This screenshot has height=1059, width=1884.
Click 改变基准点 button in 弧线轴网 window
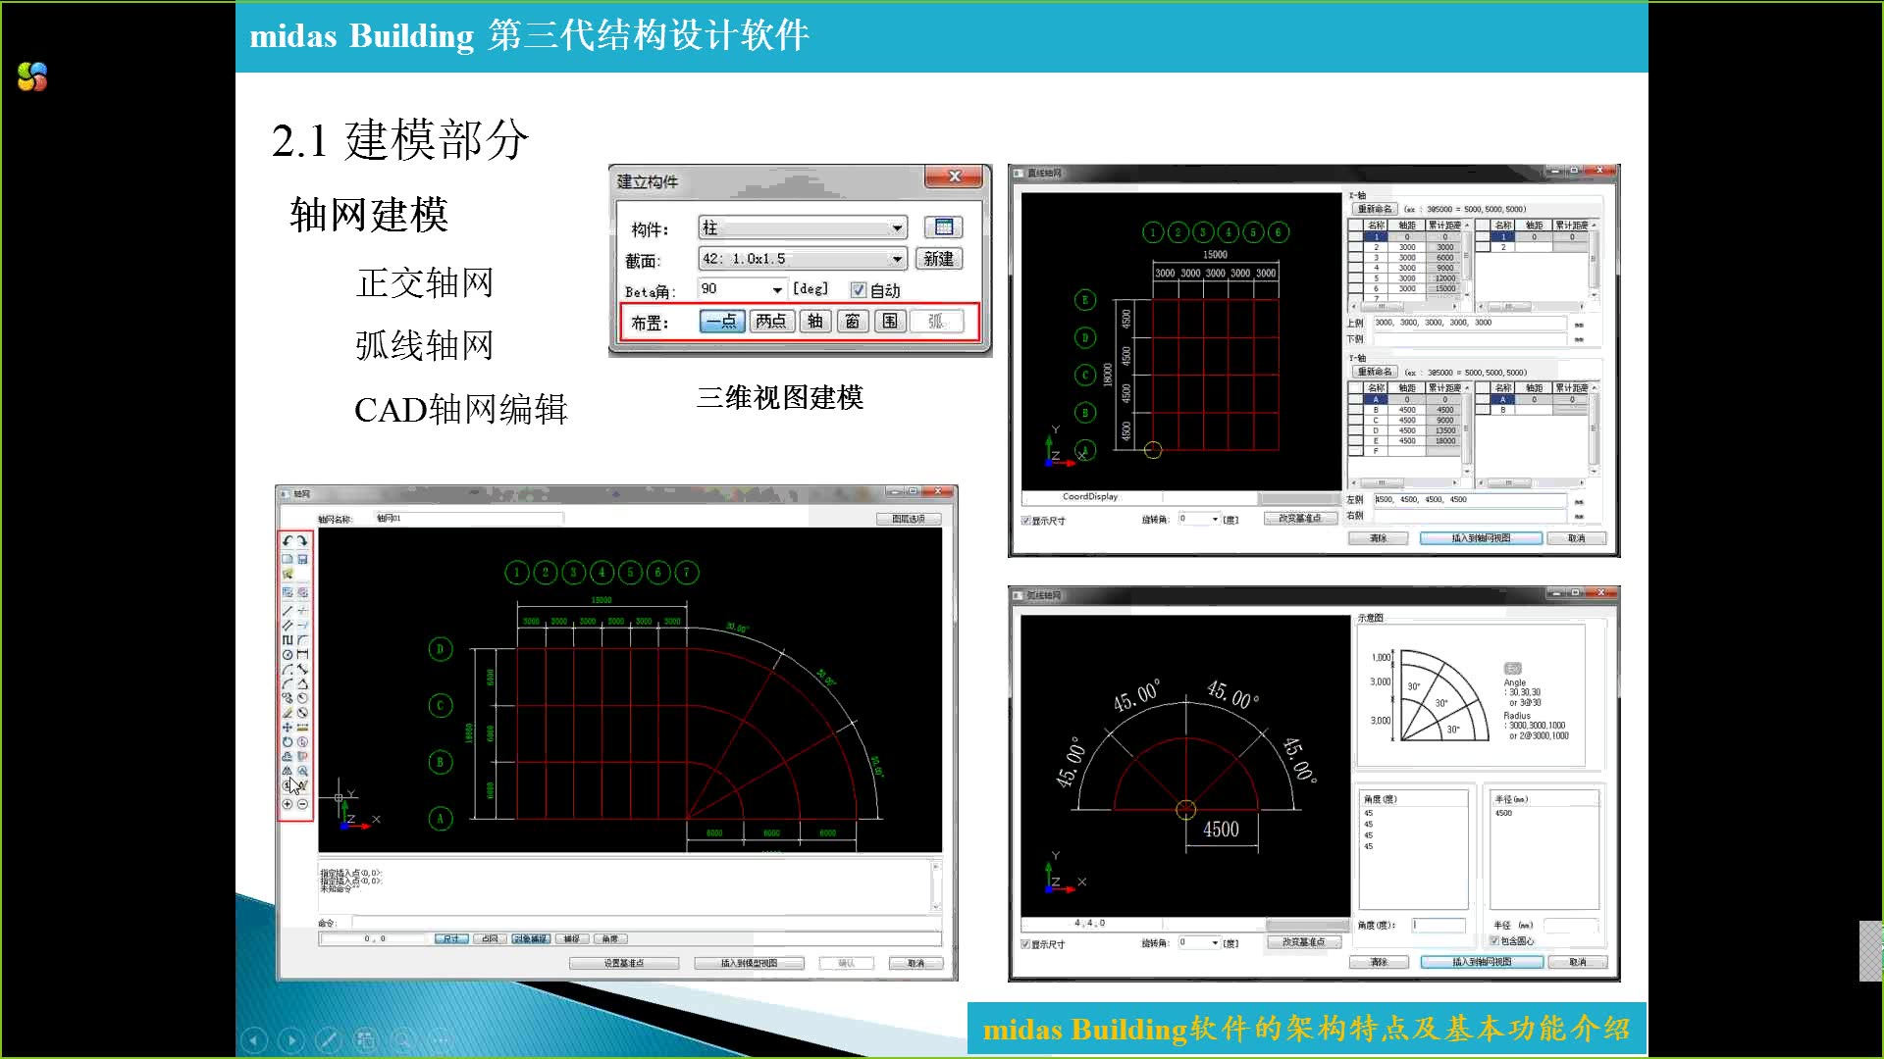(x=1303, y=941)
